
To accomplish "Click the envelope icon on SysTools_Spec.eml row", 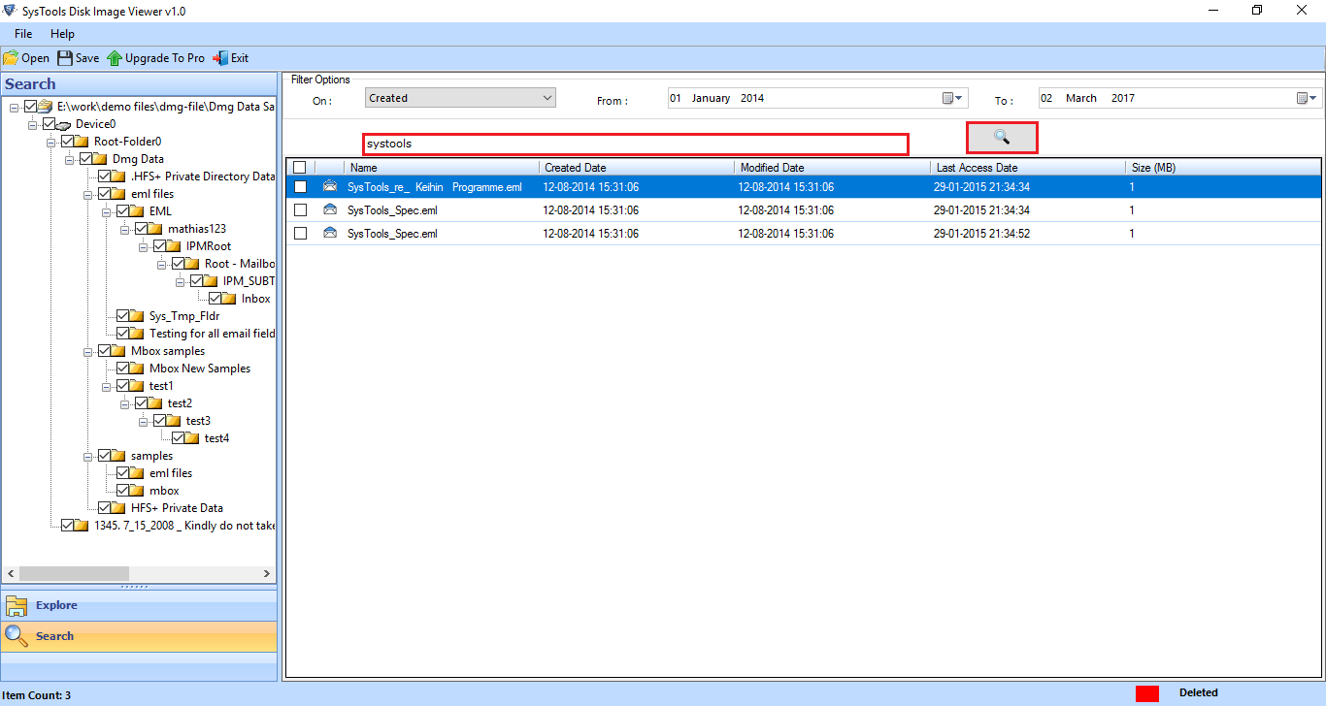I will tap(330, 209).
